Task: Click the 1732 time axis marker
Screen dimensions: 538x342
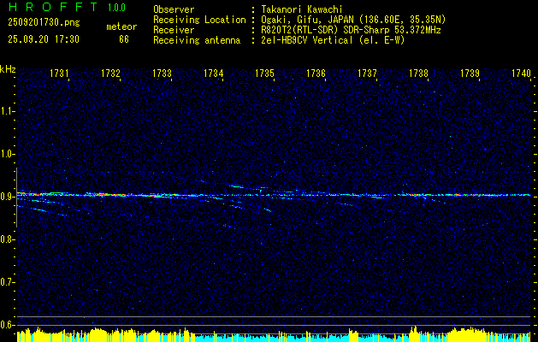Action: coord(110,73)
